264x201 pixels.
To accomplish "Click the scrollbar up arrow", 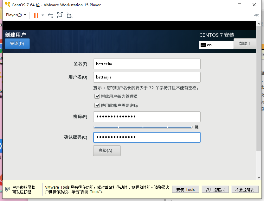I will coord(259,24).
